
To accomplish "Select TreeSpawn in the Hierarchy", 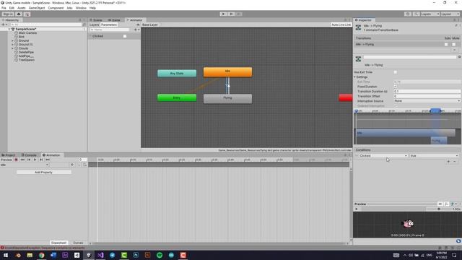I will click(x=27, y=60).
